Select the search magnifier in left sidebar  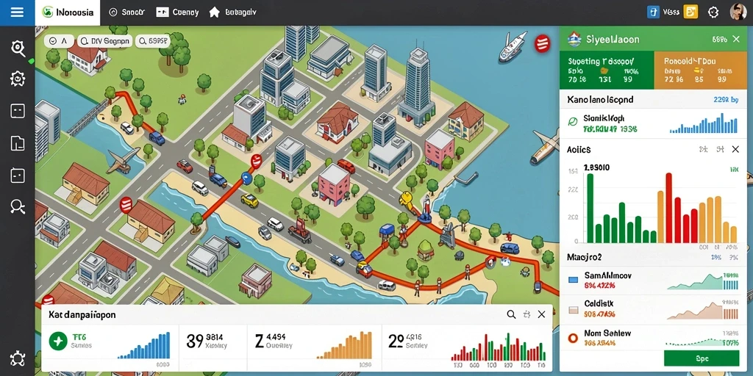click(x=18, y=48)
